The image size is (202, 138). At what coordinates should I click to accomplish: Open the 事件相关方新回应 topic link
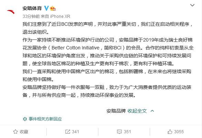pos(45,119)
